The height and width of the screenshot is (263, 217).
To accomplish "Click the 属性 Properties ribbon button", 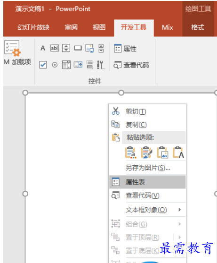I will tap(125, 49).
